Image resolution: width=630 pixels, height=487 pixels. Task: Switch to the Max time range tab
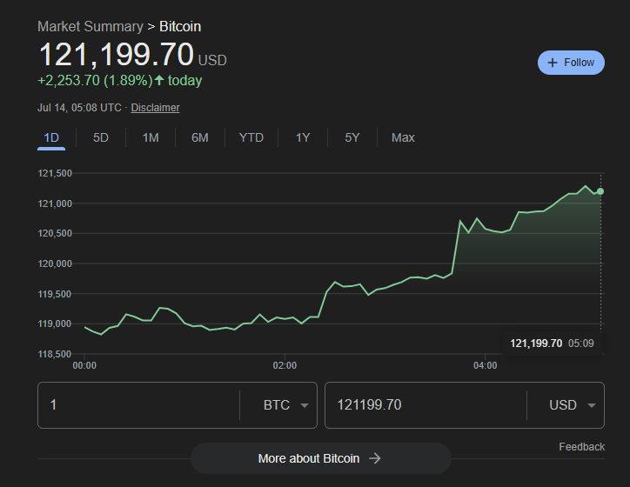[403, 137]
